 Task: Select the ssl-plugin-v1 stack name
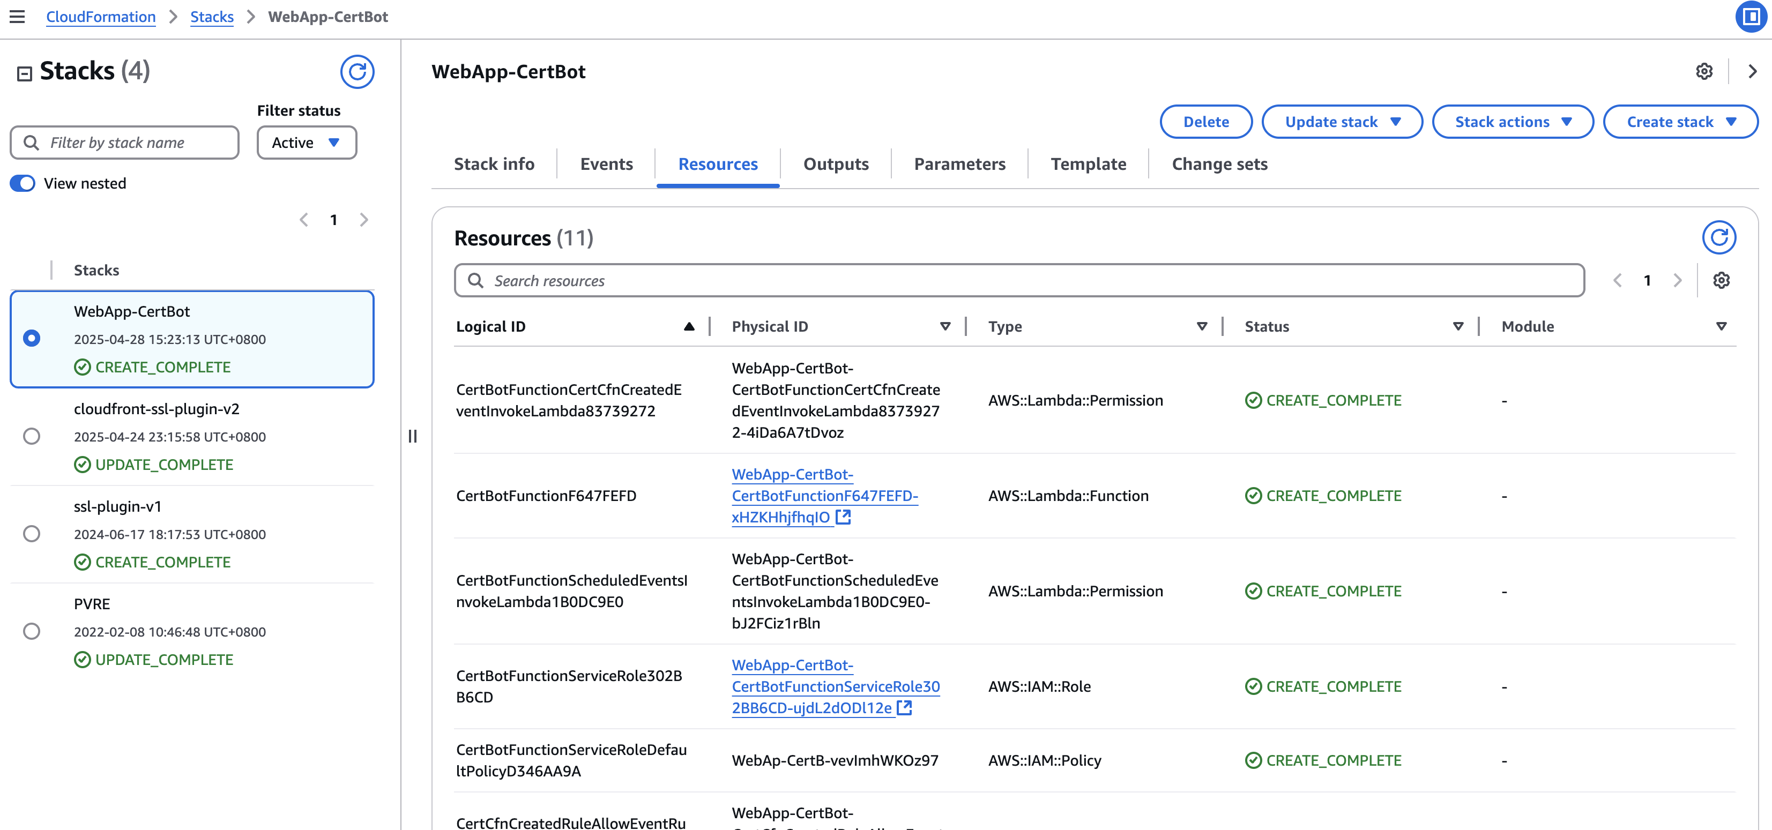(x=117, y=507)
